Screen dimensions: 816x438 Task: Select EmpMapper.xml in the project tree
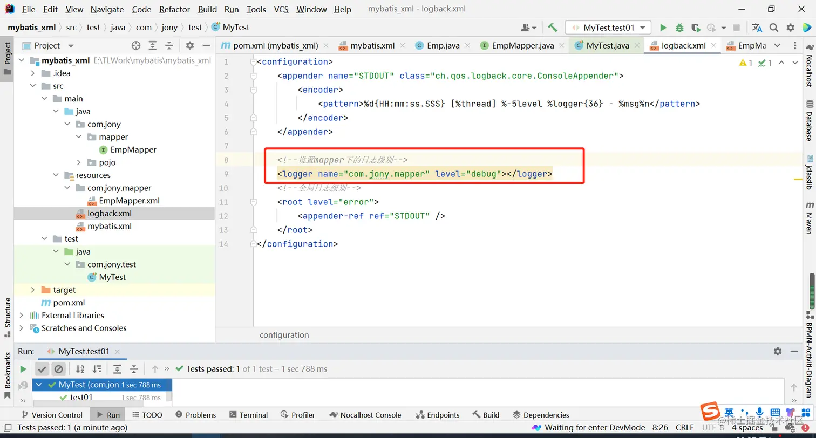(129, 201)
